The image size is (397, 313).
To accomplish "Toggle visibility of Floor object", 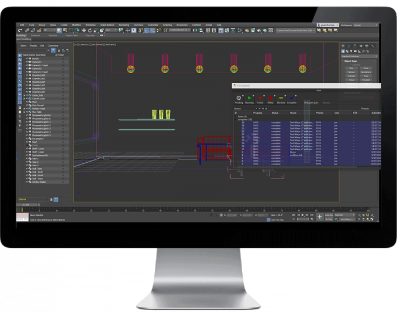I will [x=27, y=102].
